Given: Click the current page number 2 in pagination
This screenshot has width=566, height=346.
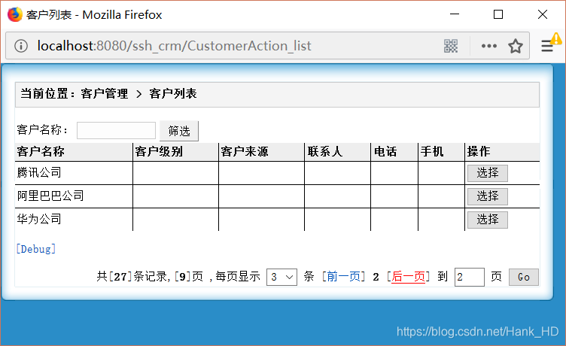Looking at the screenshot, I should coord(376,277).
